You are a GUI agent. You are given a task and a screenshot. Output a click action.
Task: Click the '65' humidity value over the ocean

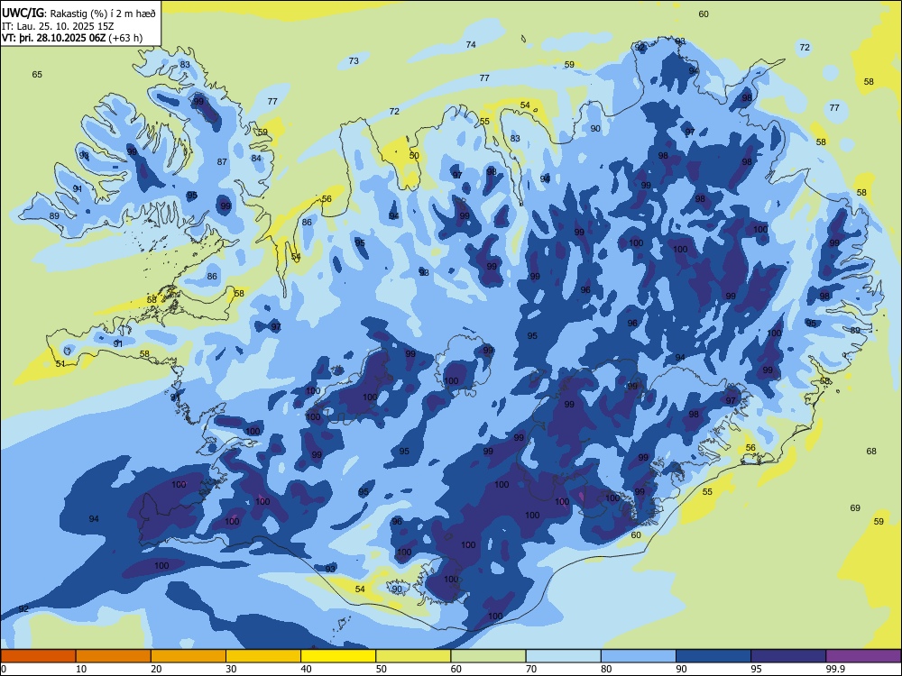point(37,74)
